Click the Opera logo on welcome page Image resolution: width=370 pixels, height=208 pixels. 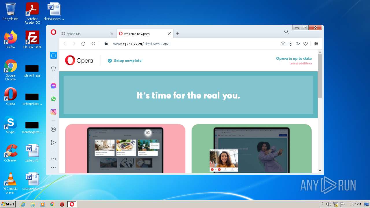(x=79, y=60)
